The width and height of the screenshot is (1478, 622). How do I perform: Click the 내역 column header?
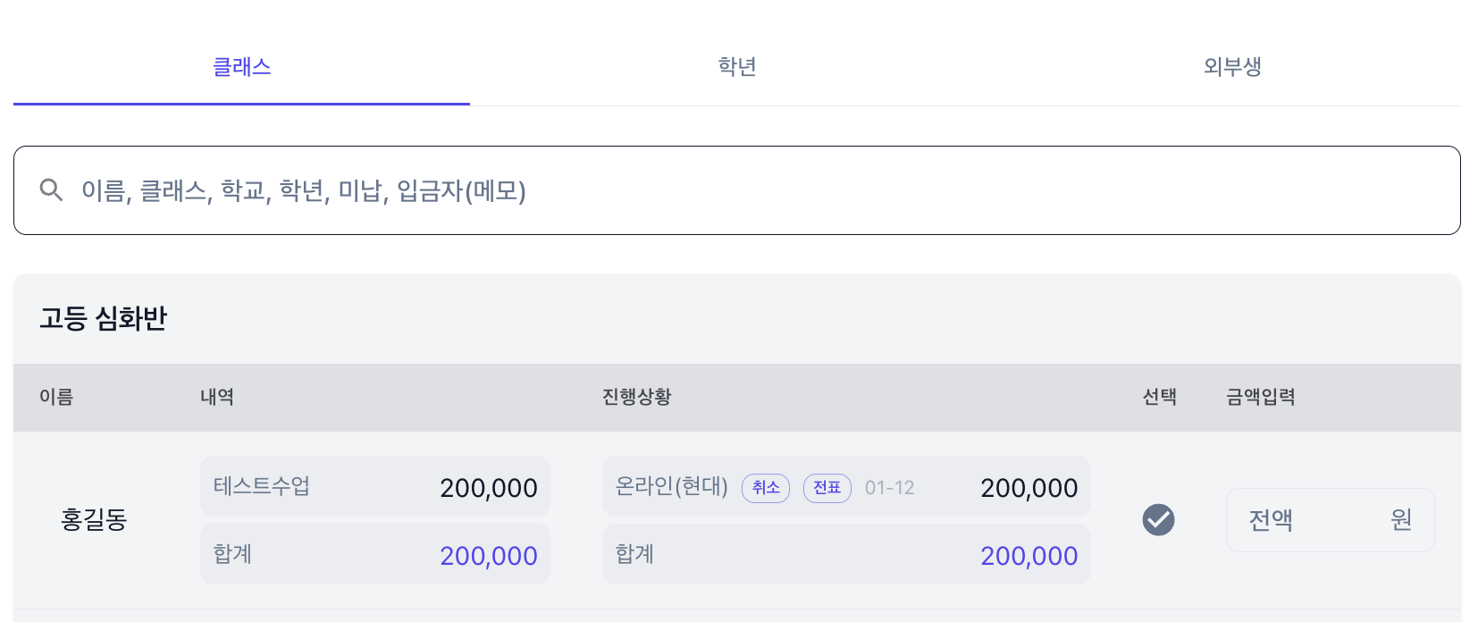tap(217, 397)
